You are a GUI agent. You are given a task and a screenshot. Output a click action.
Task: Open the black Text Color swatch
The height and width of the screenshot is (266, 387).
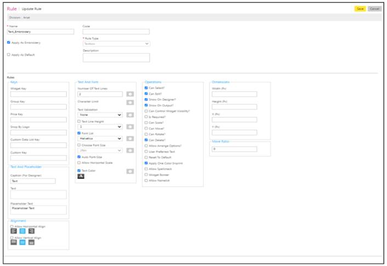[x=81, y=176]
